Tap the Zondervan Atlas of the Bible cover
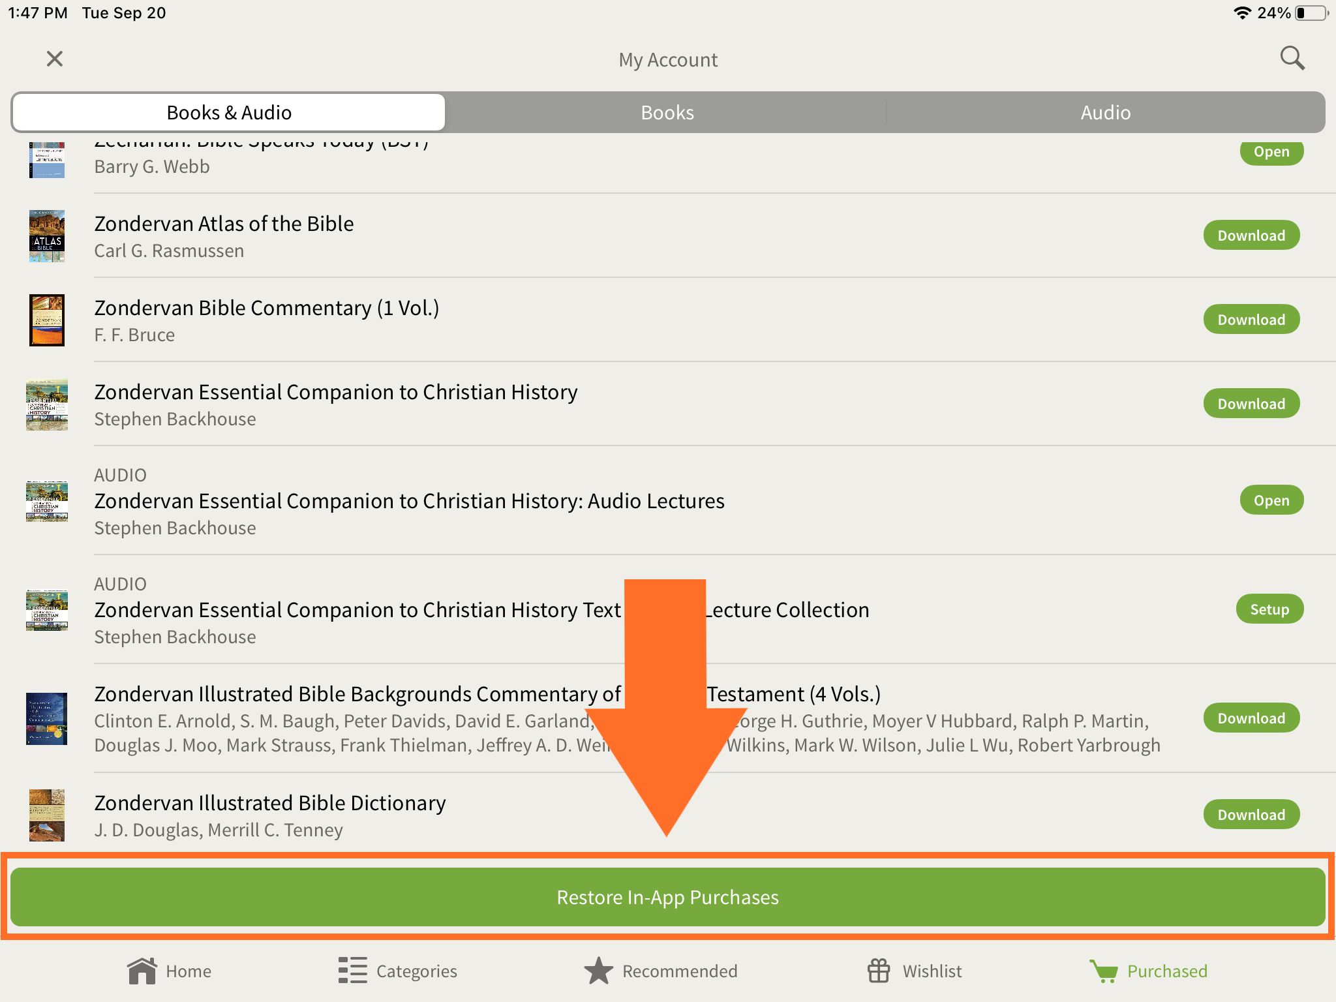1336x1002 pixels. (47, 235)
